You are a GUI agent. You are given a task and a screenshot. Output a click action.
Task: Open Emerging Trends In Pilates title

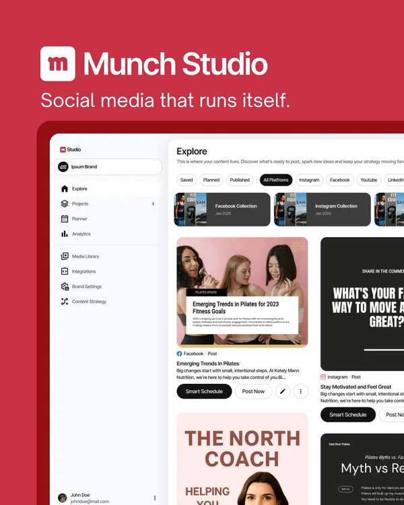pos(208,364)
